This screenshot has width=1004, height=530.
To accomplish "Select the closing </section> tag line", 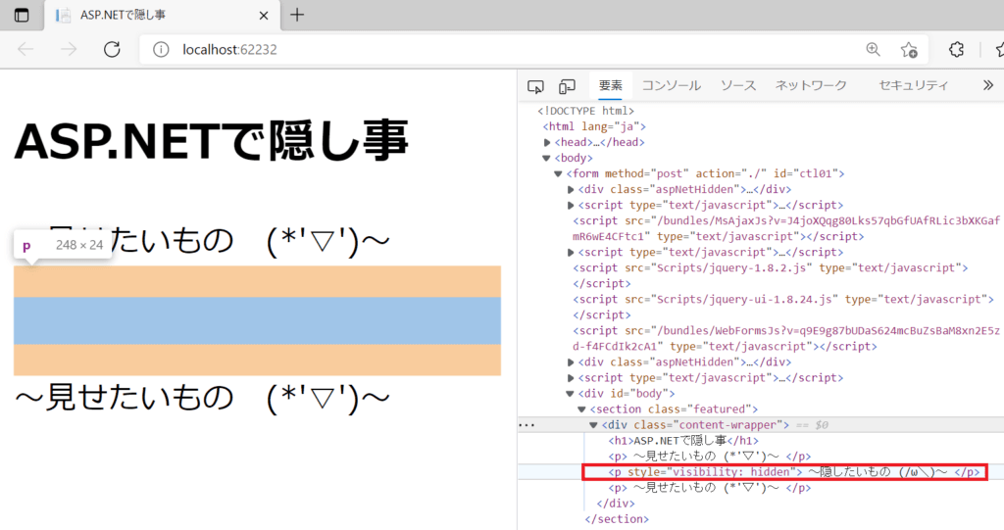I will (617, 519).
